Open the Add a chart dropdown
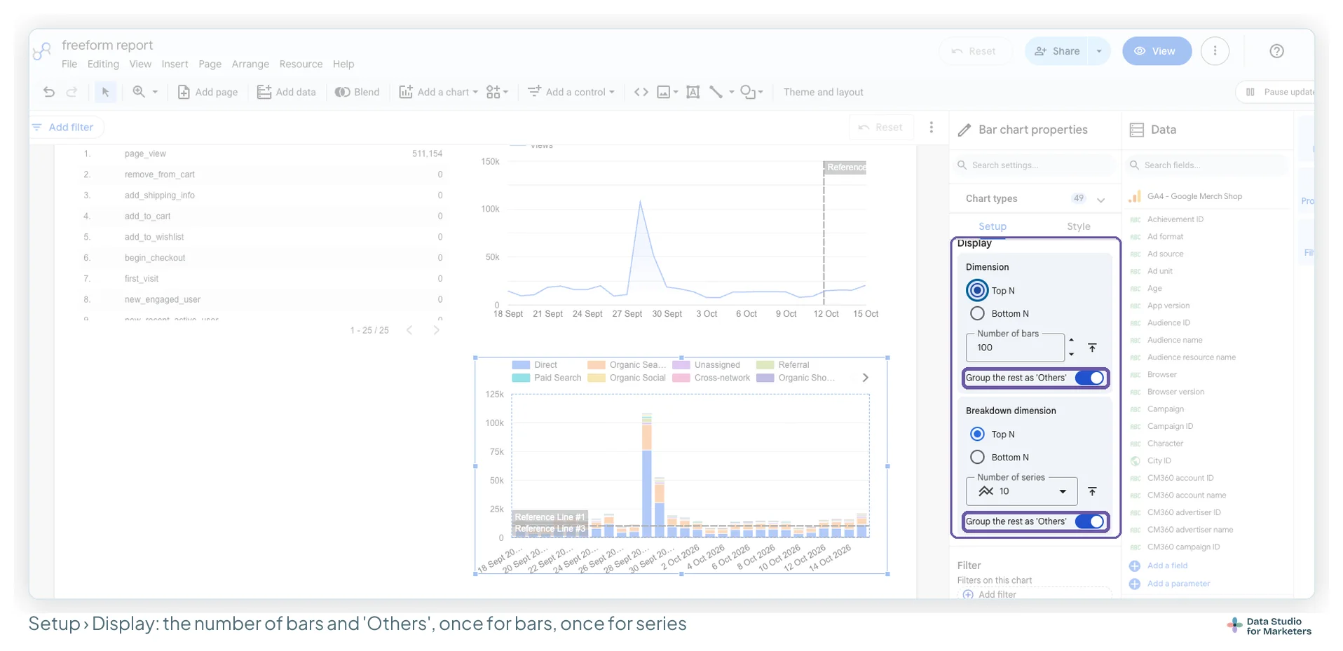1343x651 pixels. tap(438, 92)
